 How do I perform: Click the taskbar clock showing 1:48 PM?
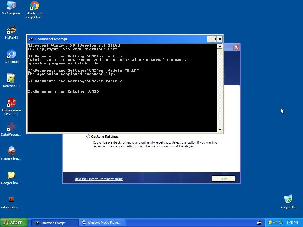pyautogui.click(x=292, y=223)
